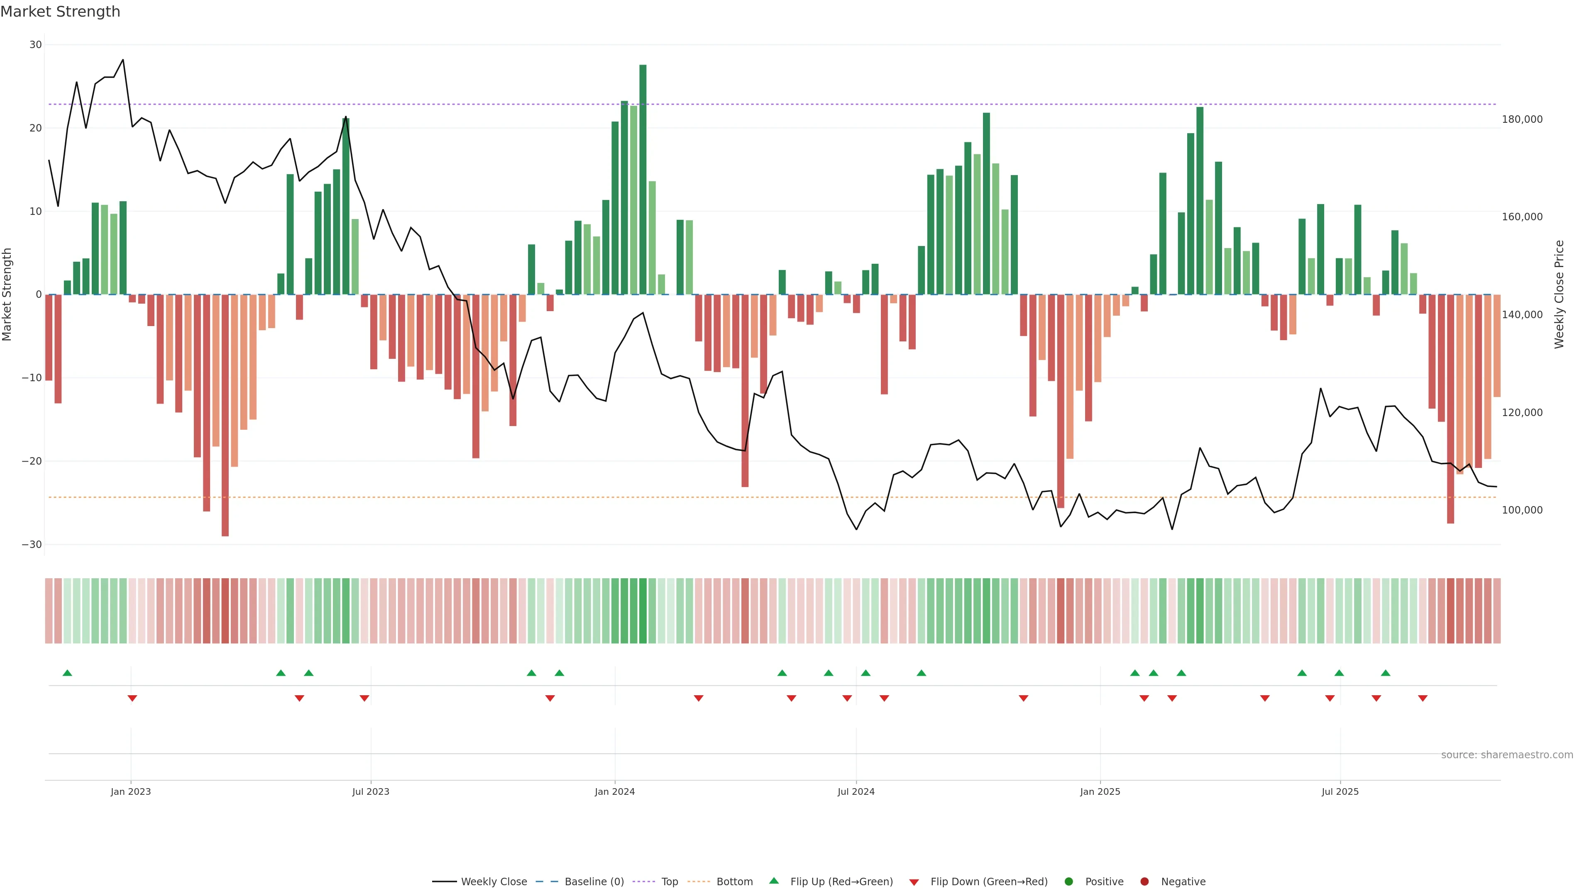The width and height of the screenshot is (1594, 896).
Task: Click the Market Strength chart title
Action: 60,12
